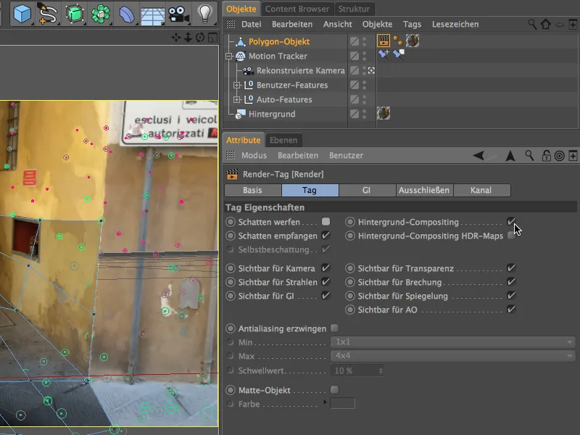Enable Hintergrund-Compositing HDR-Maps checkbox
Image resolution: width=580 pixels, height=435 pixels.
tap(511, 235)
